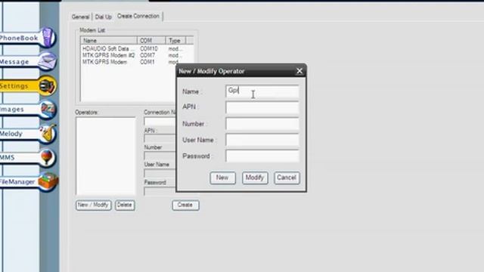Click the New button in dialog
This screenshot has height=272, width=484.
[222, 178]
